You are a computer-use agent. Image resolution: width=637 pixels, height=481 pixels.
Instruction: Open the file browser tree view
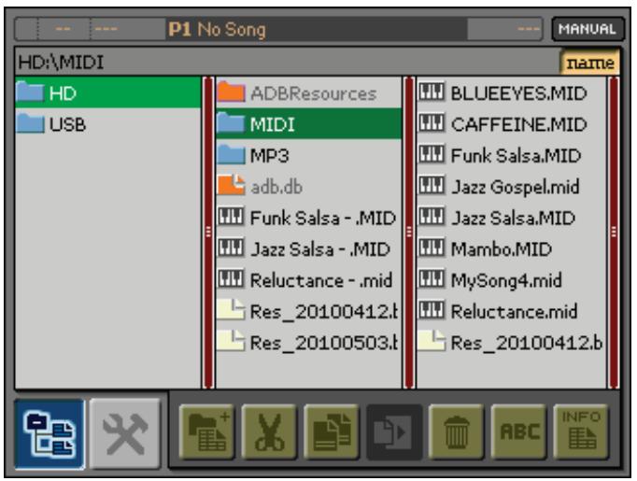click(x=50, y=433)
